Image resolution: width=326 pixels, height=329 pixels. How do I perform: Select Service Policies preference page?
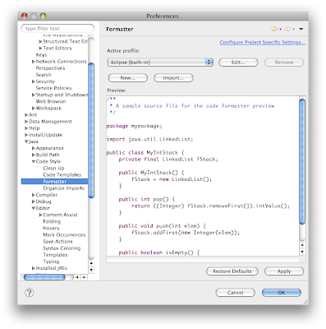click(53, 88)
